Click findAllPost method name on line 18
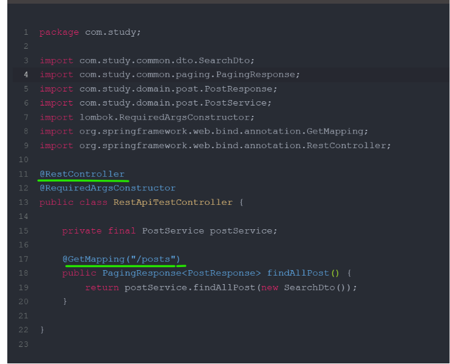450x364 pixels. [298, 273]
